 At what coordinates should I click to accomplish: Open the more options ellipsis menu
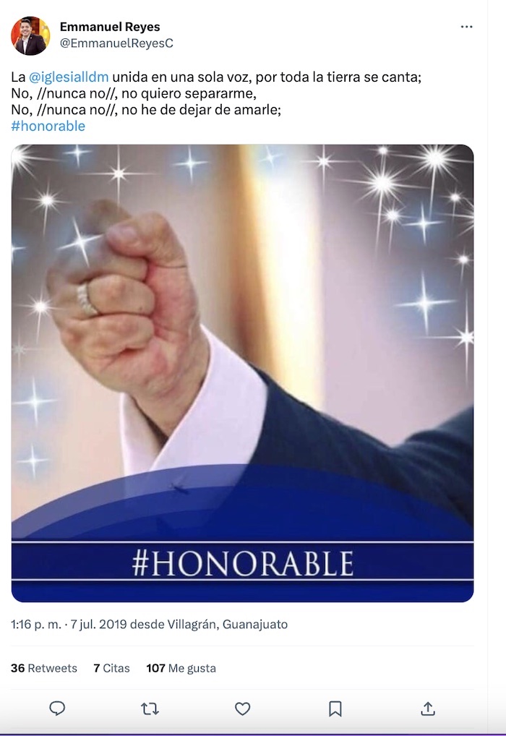[466, 27]
